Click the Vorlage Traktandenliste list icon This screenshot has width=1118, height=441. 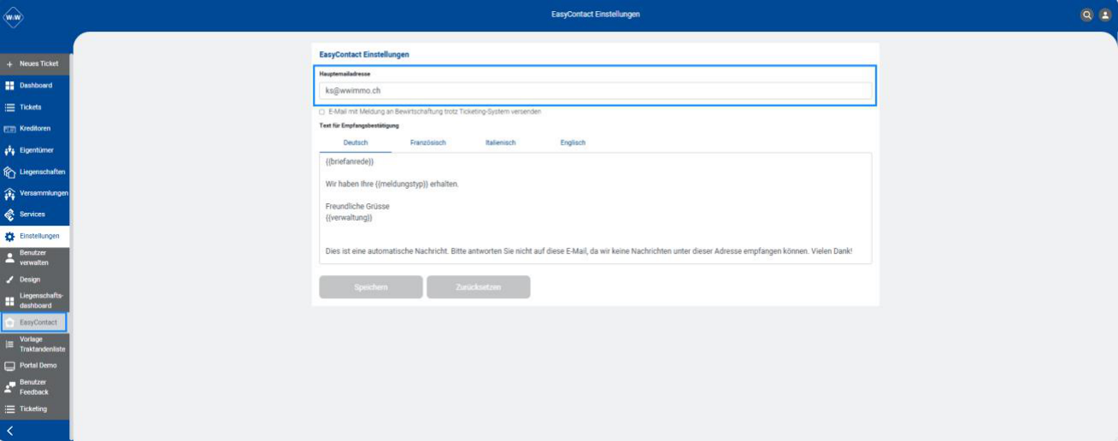coord(10,344)
